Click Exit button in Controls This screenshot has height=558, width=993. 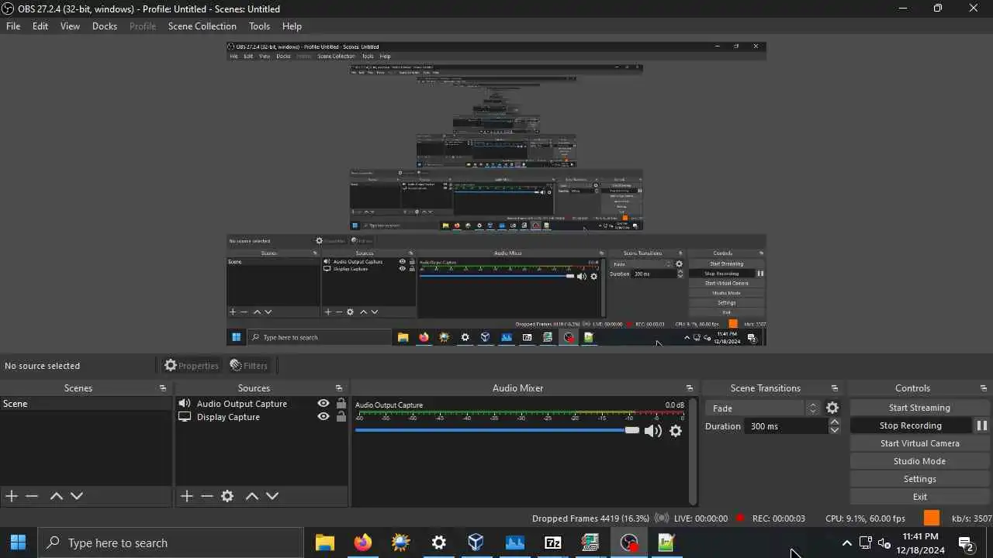919,497
